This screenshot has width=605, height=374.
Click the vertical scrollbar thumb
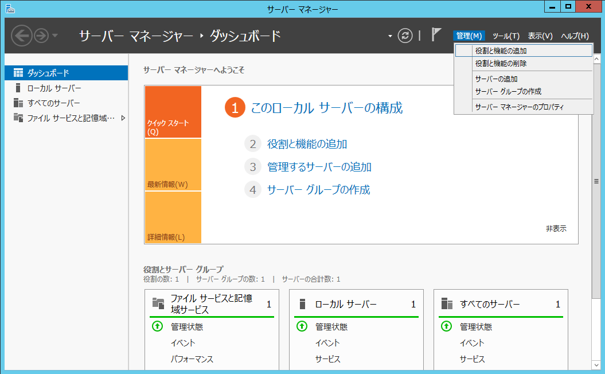coord(596,181)
